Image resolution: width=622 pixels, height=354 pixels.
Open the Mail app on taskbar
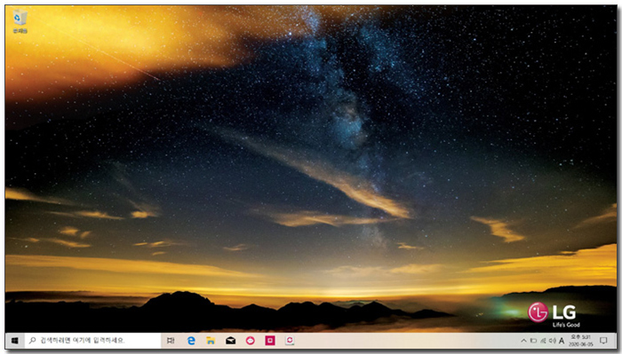(x=230, y=341)
